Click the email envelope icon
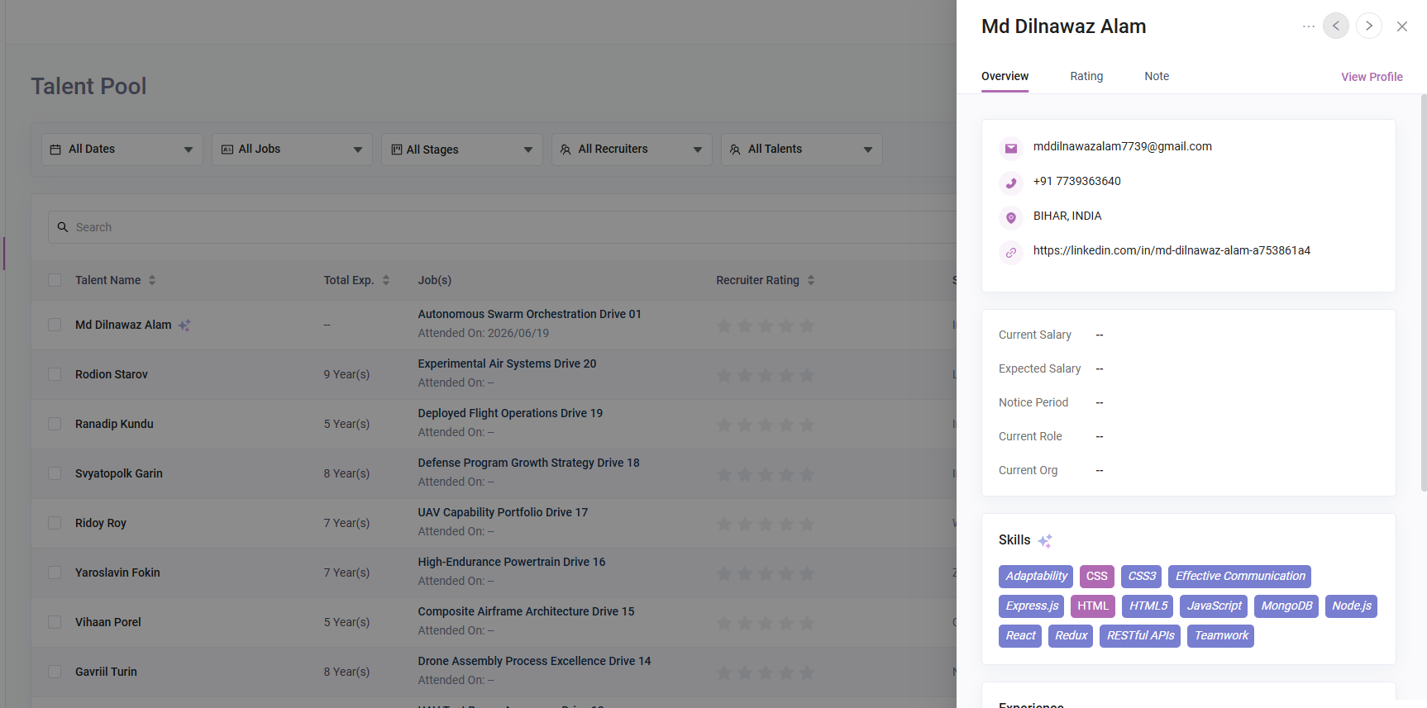This screenshot has height=708, width=1427. point(1010,148)
